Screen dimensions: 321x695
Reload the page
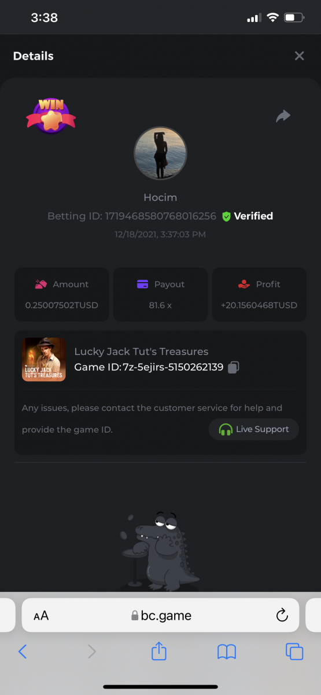pyautogui.click(x=282, y=615)
